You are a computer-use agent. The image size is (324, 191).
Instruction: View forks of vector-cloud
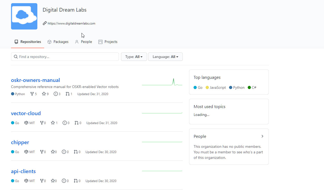point(43,123)
